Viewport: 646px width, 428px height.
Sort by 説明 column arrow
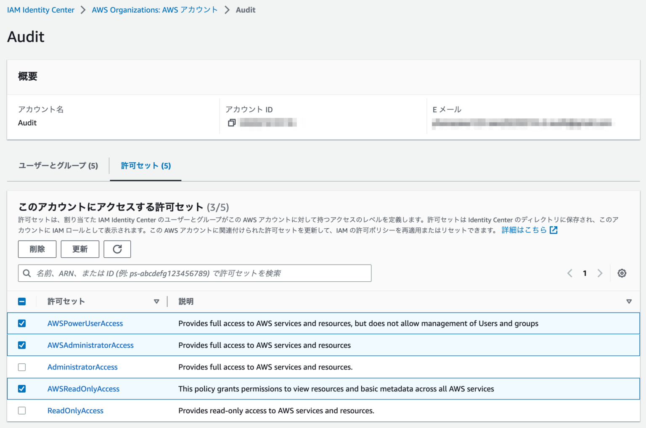[629, 301]
